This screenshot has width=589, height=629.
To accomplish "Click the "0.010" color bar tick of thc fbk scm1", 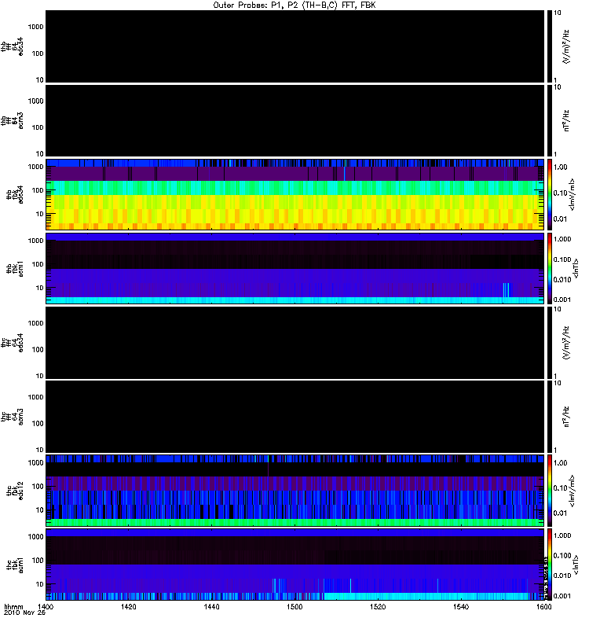I will click(x=562, y=576).
